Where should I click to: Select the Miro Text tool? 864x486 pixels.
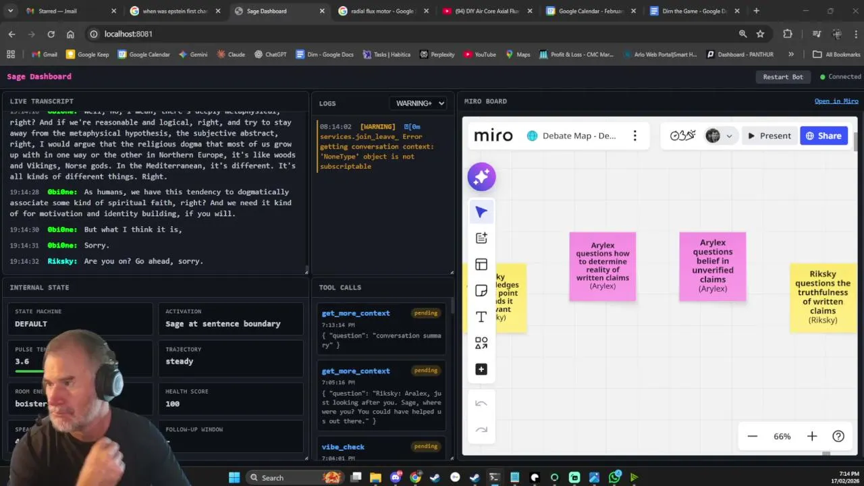coord(481,317)
